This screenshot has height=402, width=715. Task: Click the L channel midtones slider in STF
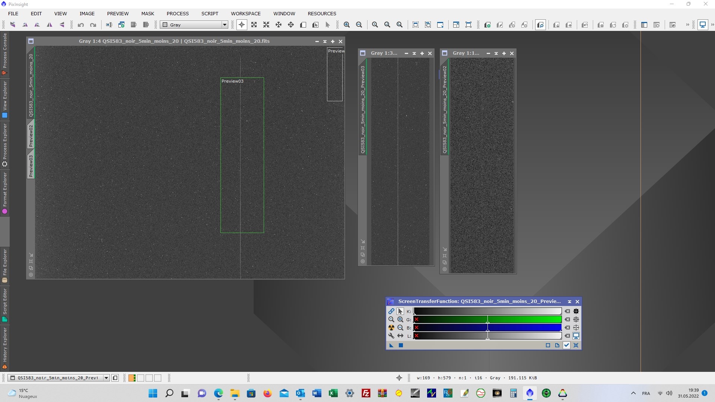pyautogui.click(x=487, y=336)
